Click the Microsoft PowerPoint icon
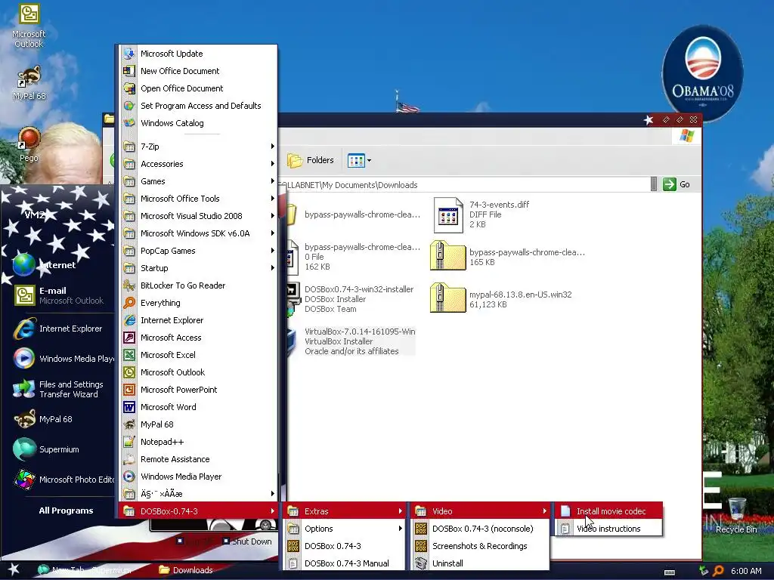This screenshot has height=580, width=774. [x=129, y=390]
